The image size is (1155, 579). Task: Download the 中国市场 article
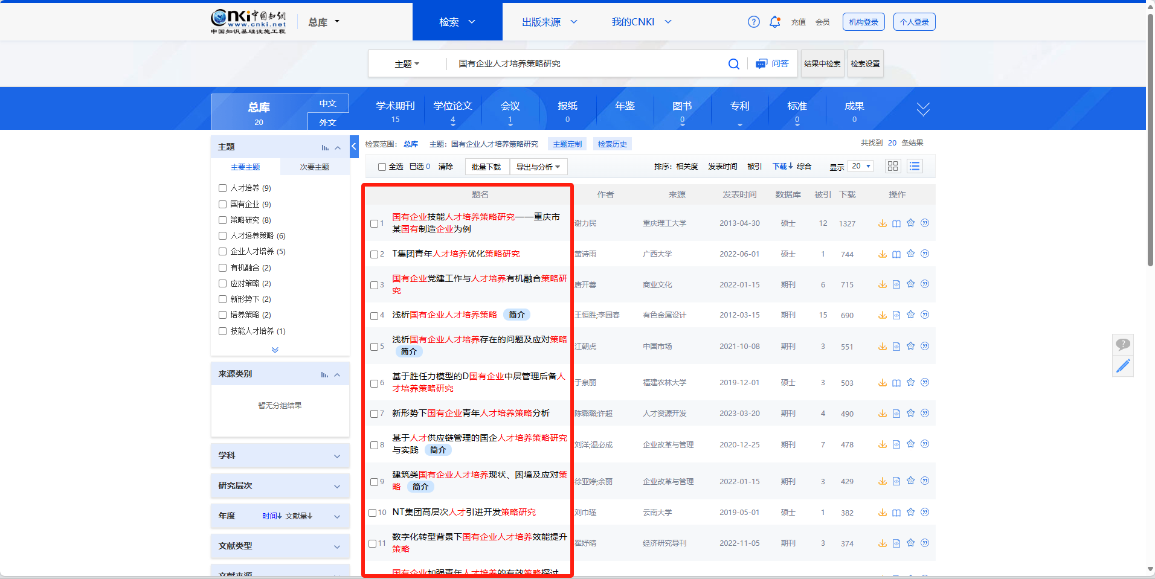[x=882, y=347]
